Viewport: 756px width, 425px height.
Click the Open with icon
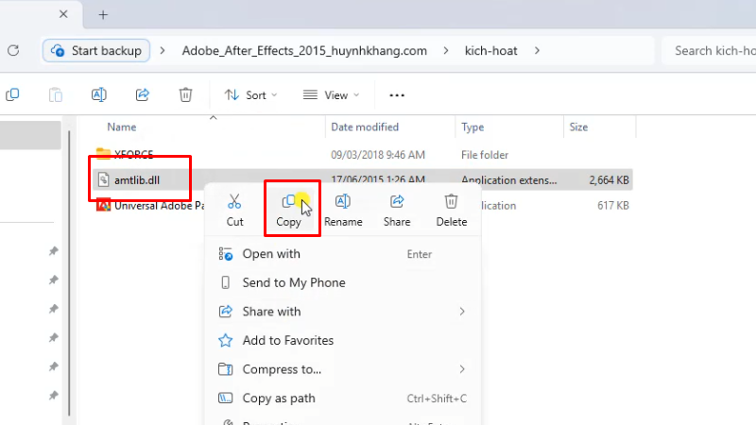(x=225, y=254)
